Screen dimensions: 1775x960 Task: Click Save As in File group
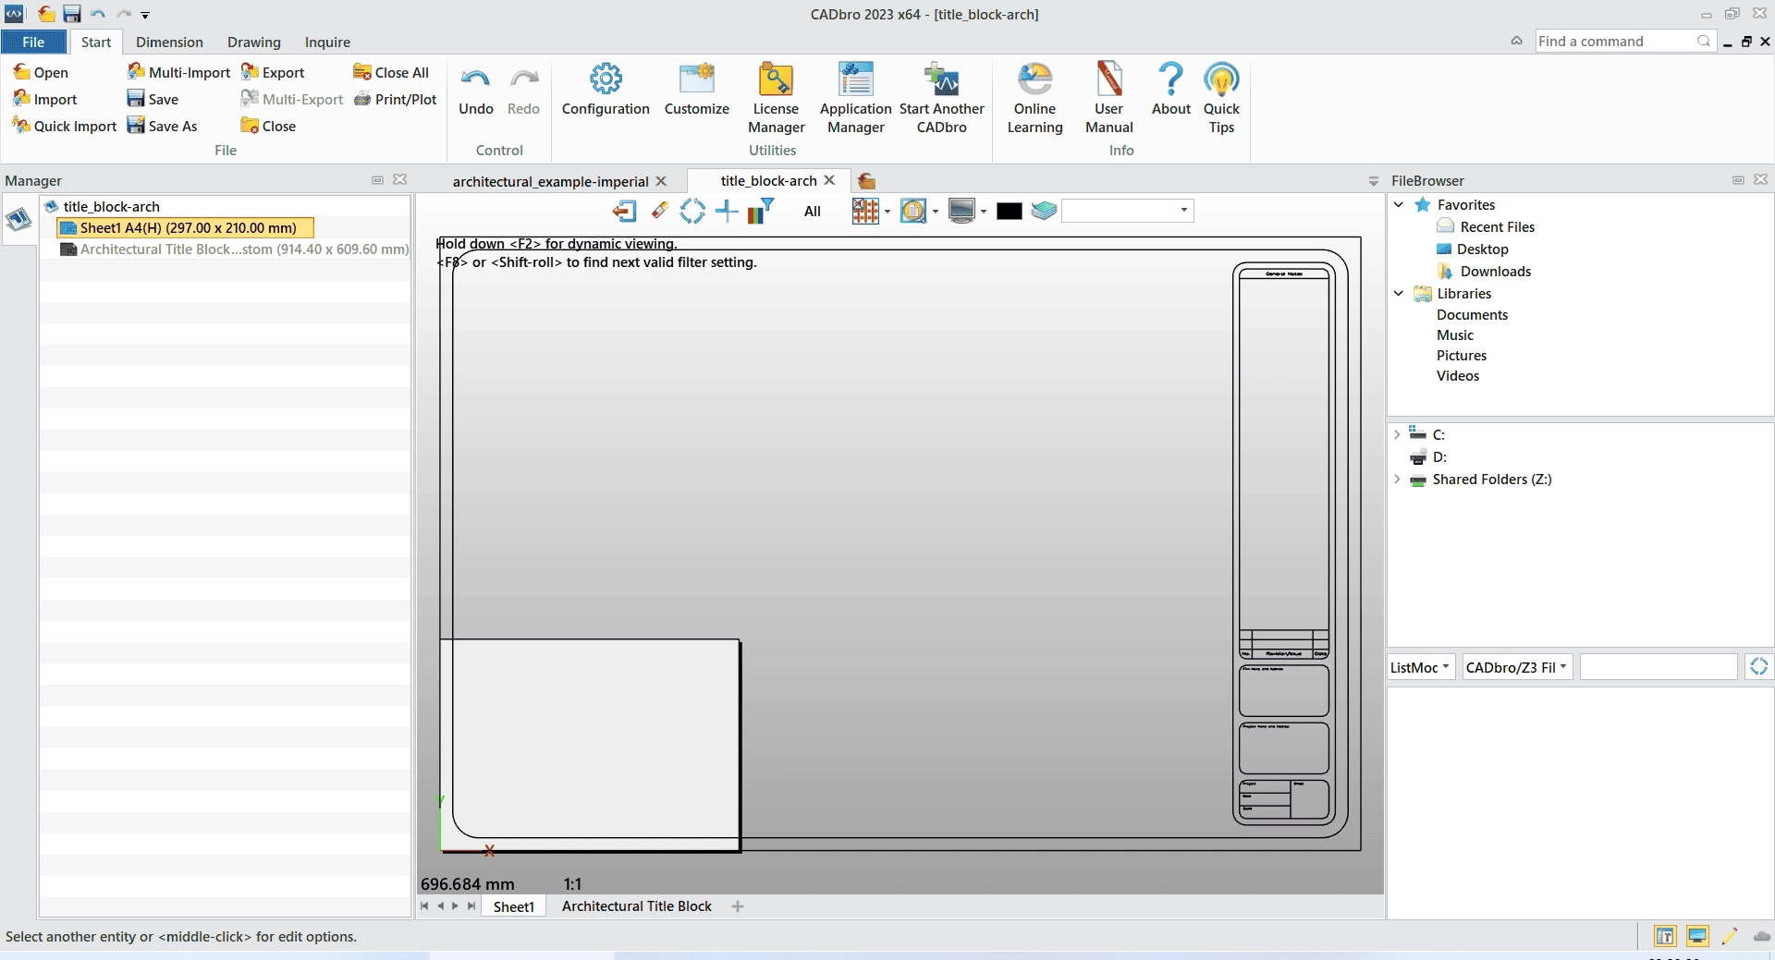[x=163, y=126]
